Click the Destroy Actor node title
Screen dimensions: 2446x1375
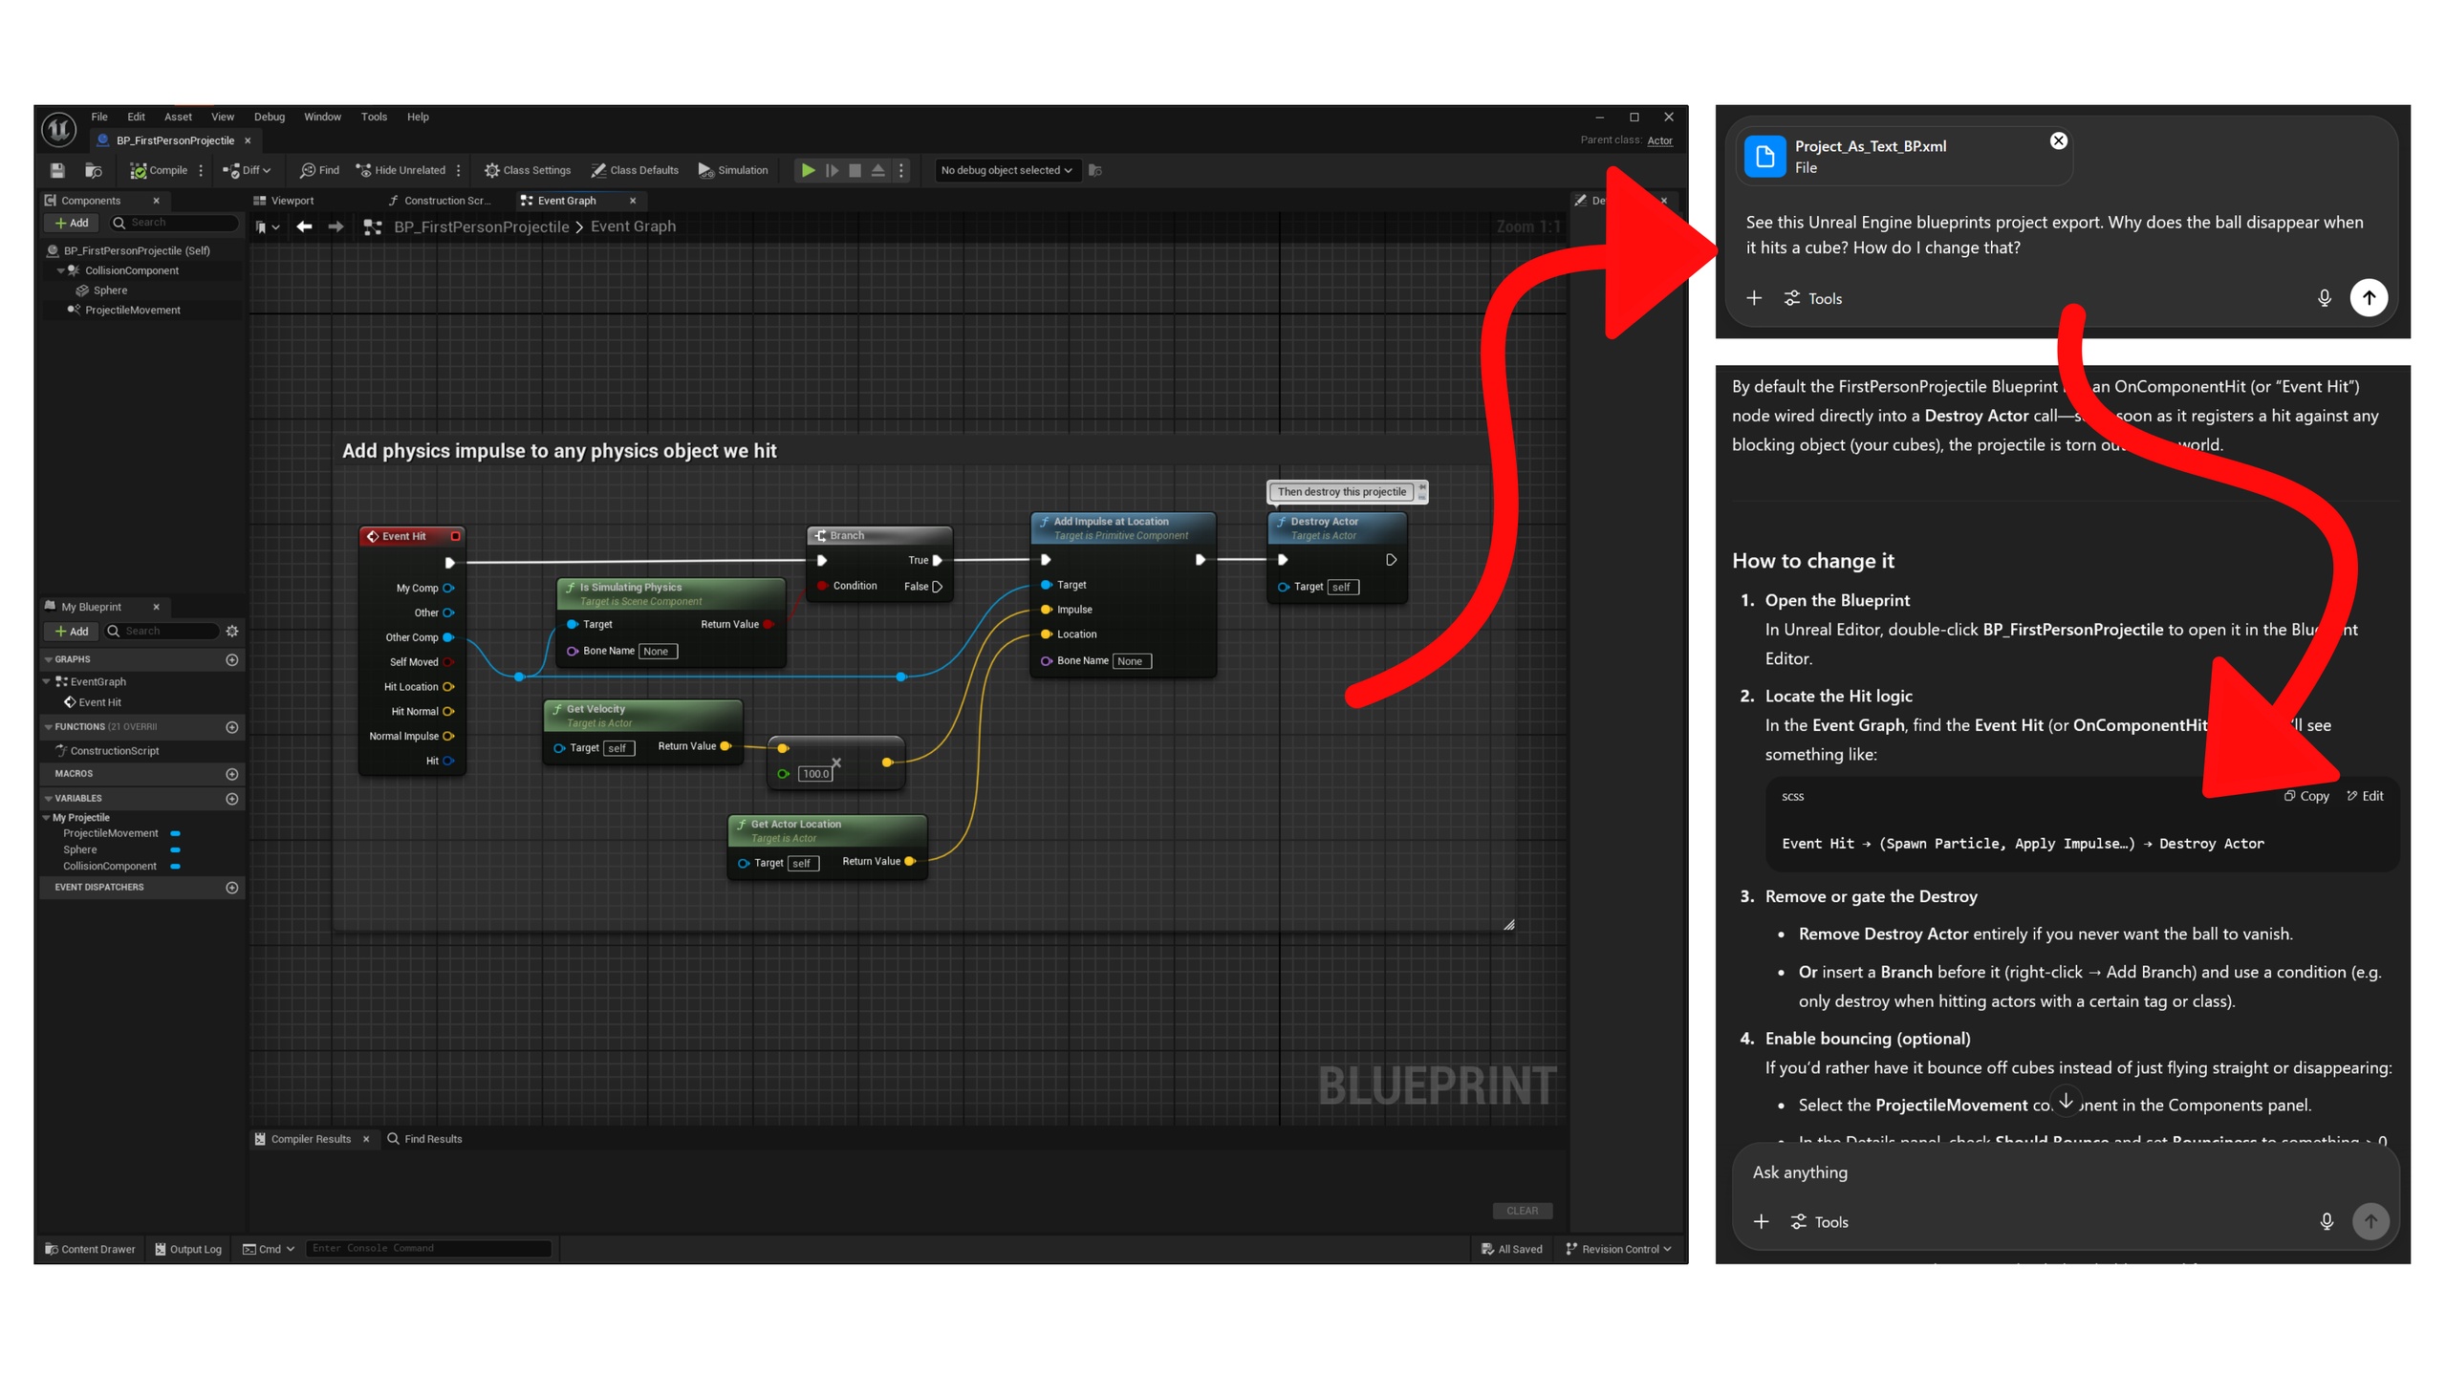tap(1324, 522)
